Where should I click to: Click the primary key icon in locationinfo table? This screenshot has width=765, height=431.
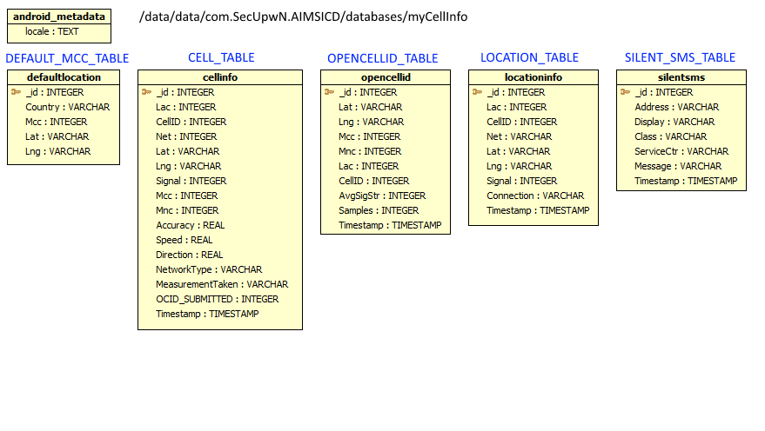pos(477,92)
